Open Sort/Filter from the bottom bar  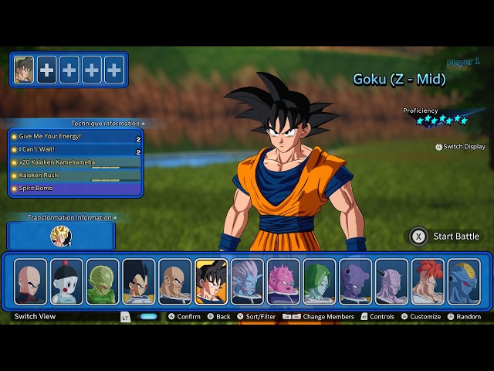click(x=261, y=317)
